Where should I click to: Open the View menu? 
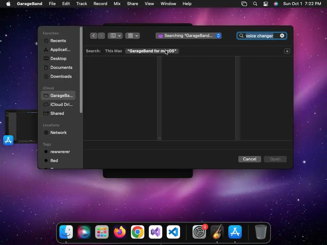coord(149,4)
